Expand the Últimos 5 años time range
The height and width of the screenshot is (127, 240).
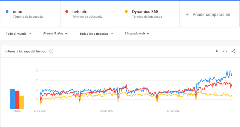[55, 34]
